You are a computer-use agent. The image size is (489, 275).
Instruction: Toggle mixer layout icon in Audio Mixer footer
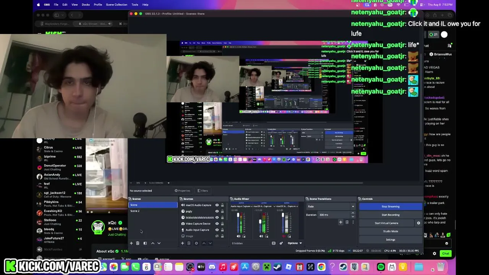pyautogui.click(x=274, y=243)
